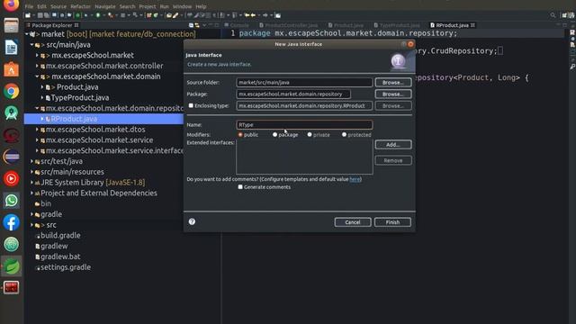Click the Finish button
576x324 pixels.
tap(392, 222)
